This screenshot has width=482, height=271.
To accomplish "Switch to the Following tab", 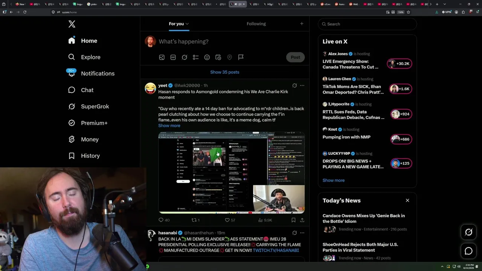I will pos(256,24).
